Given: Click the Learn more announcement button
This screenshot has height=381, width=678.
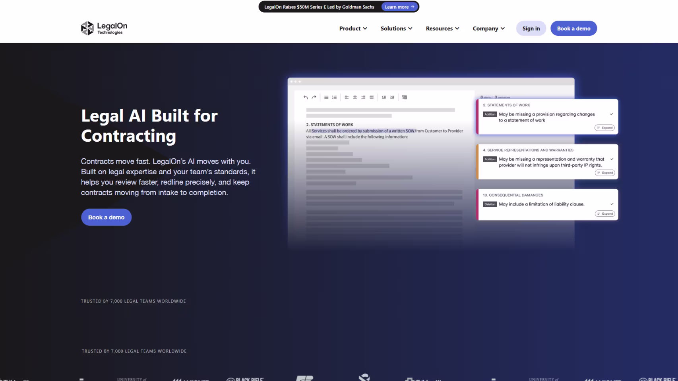Looking at the screenshot, I should tap(399, 7).
